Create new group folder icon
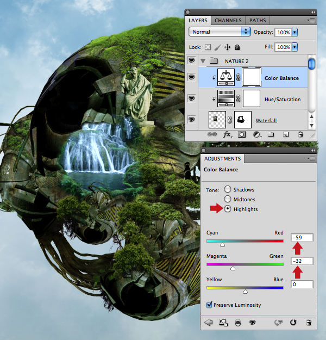Viewport: 326px width, 340px height. pyautogui.click(x=271, y=134)
